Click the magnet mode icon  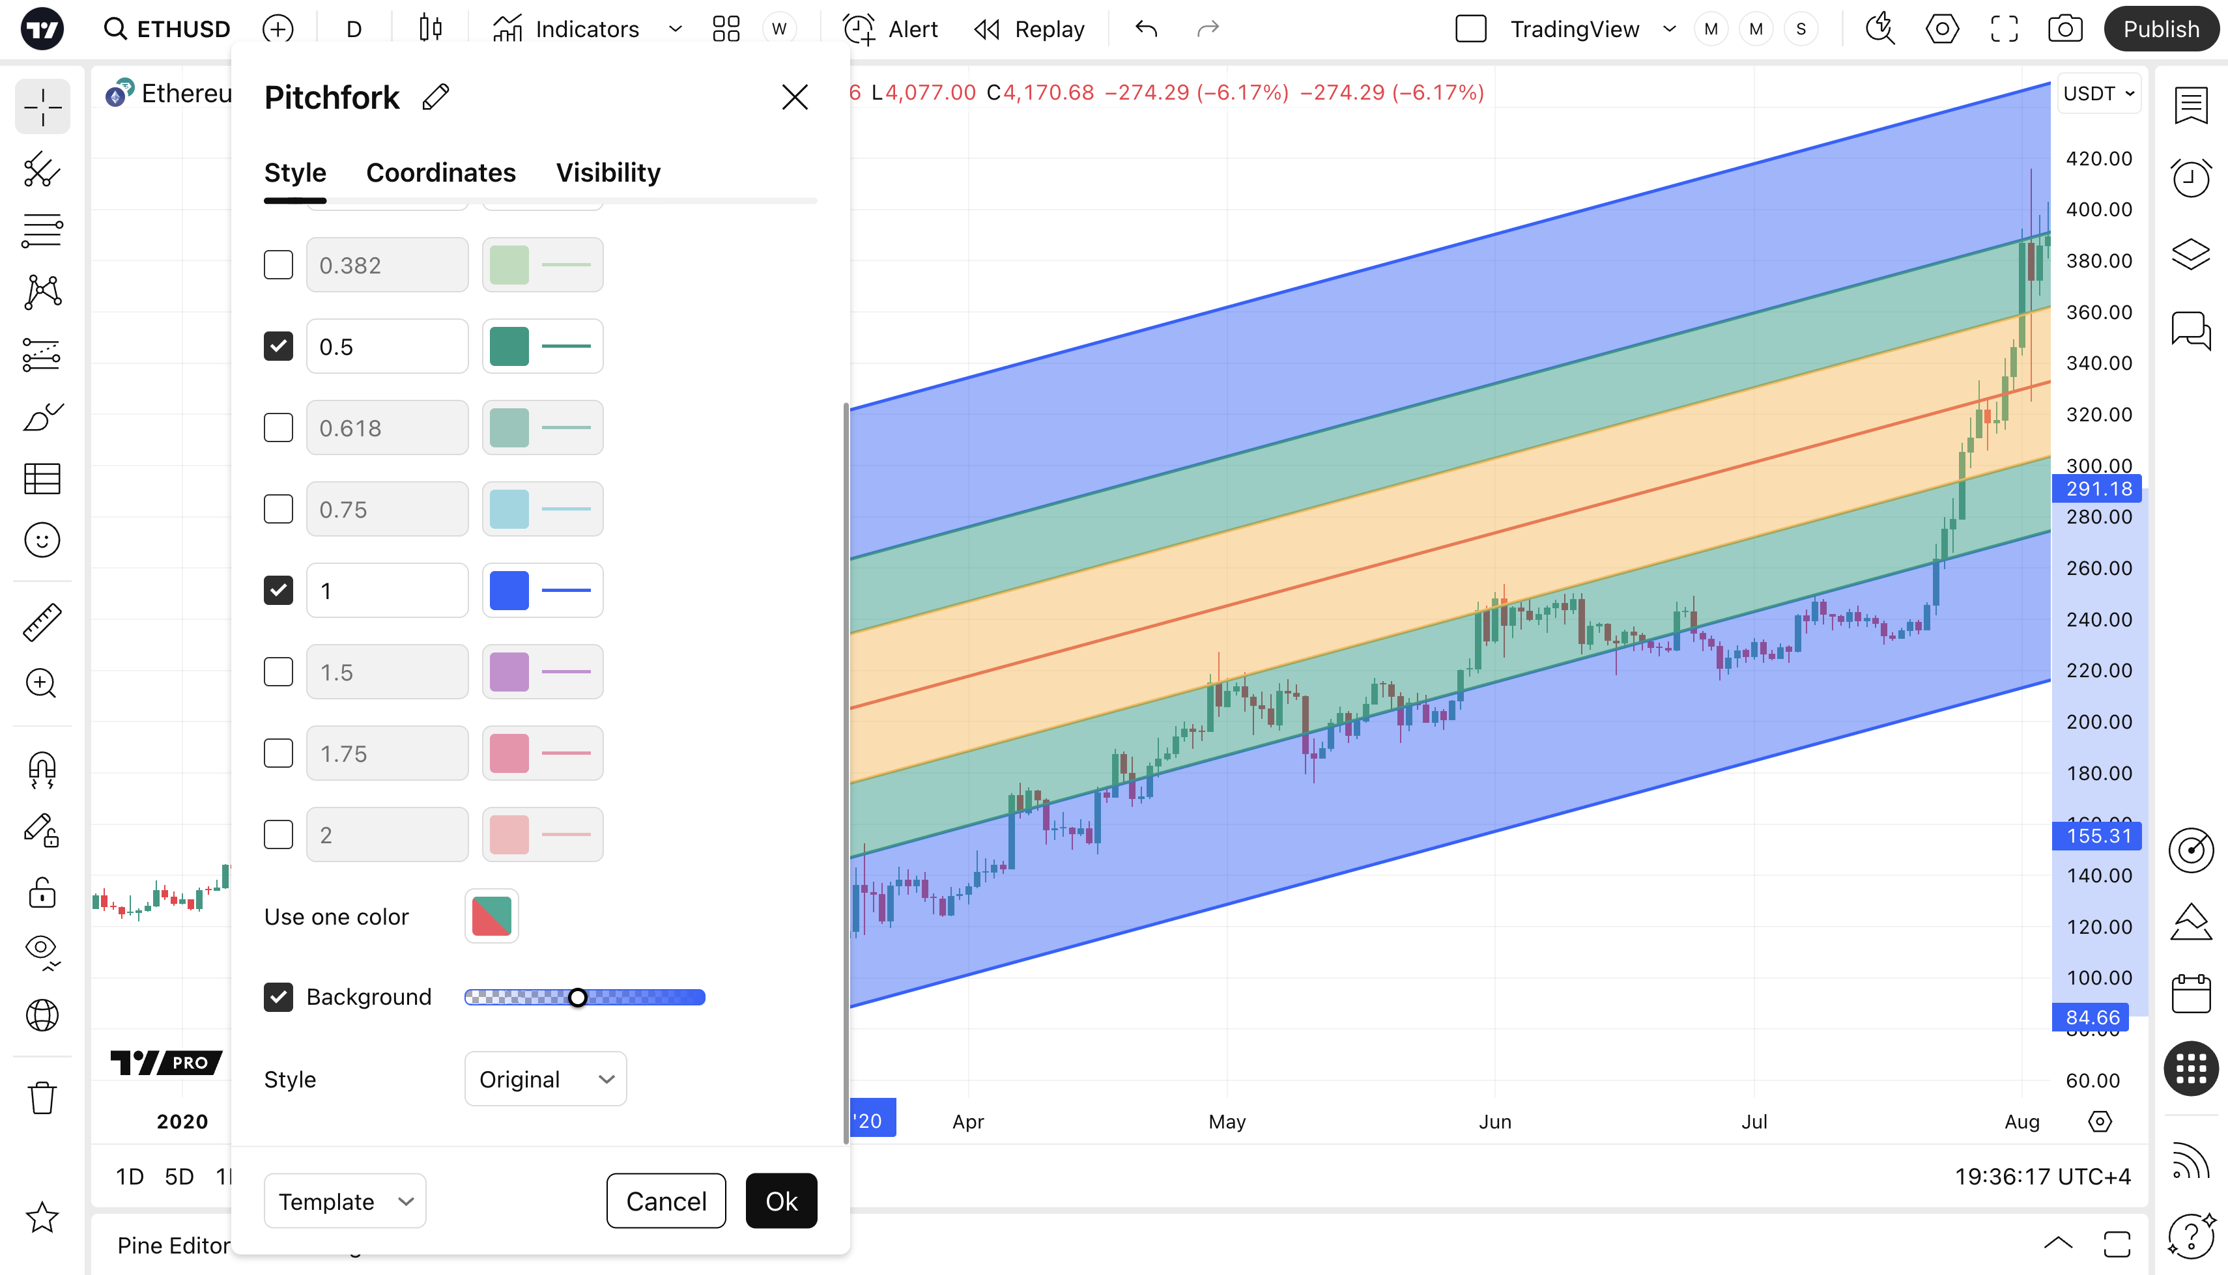41,770
